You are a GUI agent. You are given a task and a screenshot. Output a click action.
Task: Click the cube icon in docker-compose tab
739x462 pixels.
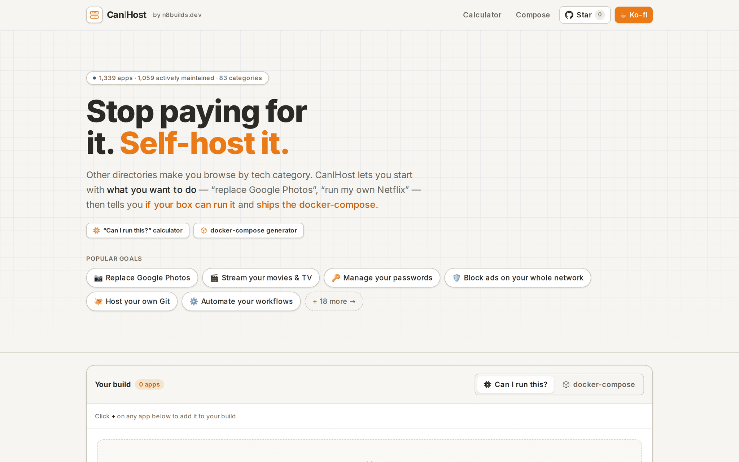[x=566, y=384]
